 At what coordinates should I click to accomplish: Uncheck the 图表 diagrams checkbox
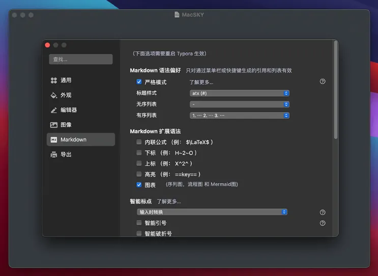[139, 185]
